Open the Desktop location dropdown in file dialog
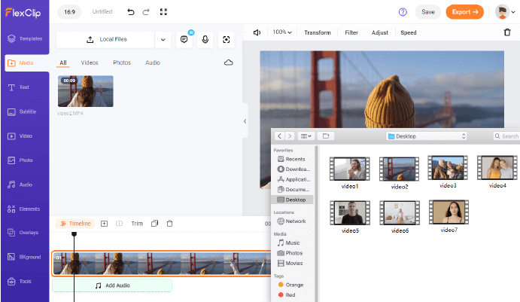Image resolution: width=520 pixels, height=302 pixels. pyautogui.click(x=426, y=136)
